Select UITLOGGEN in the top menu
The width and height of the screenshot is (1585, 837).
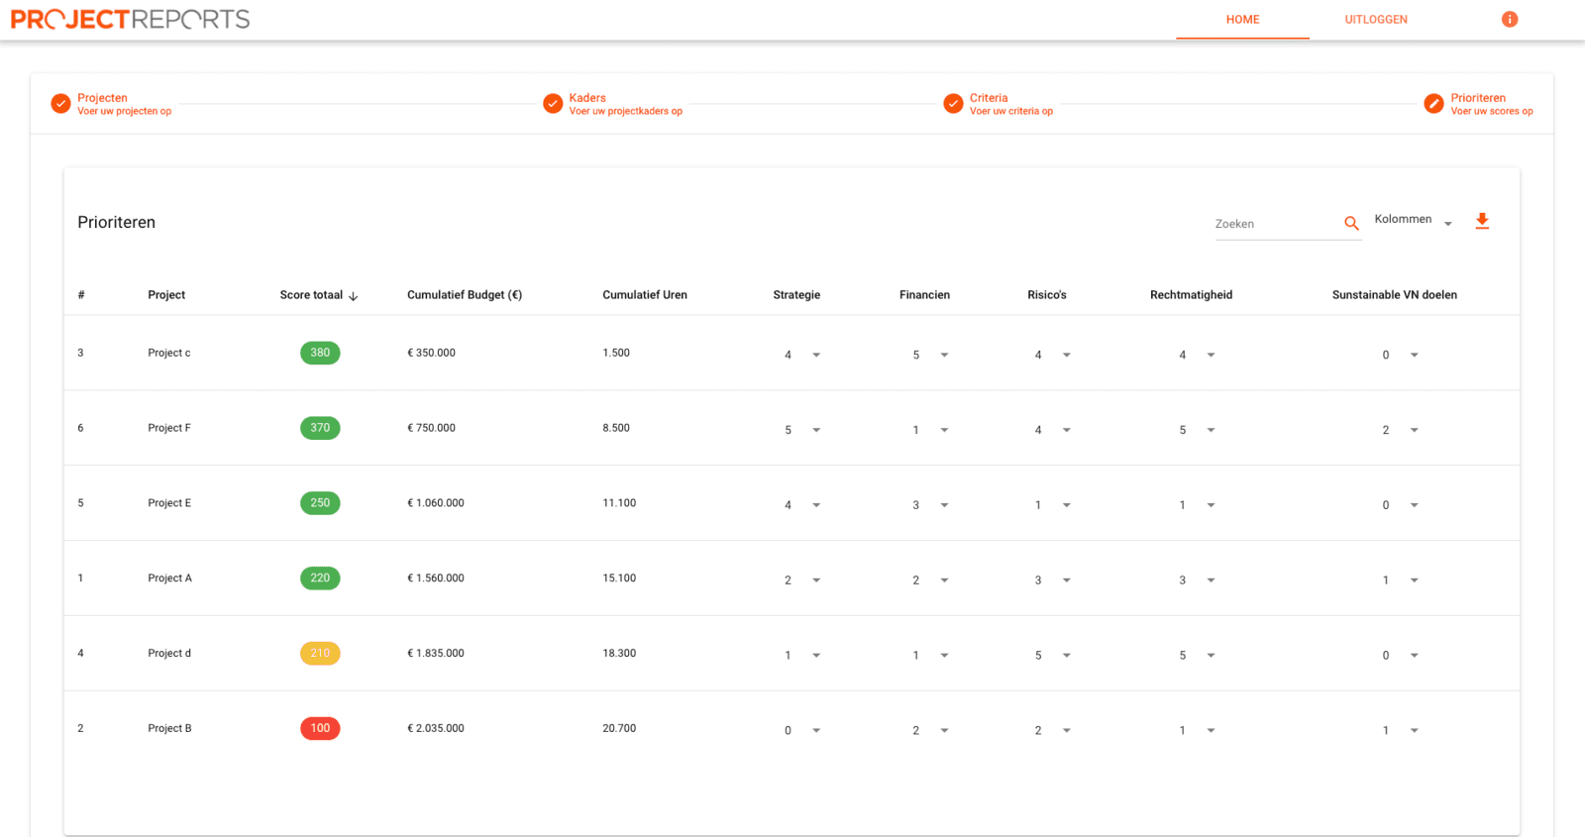1376,20
